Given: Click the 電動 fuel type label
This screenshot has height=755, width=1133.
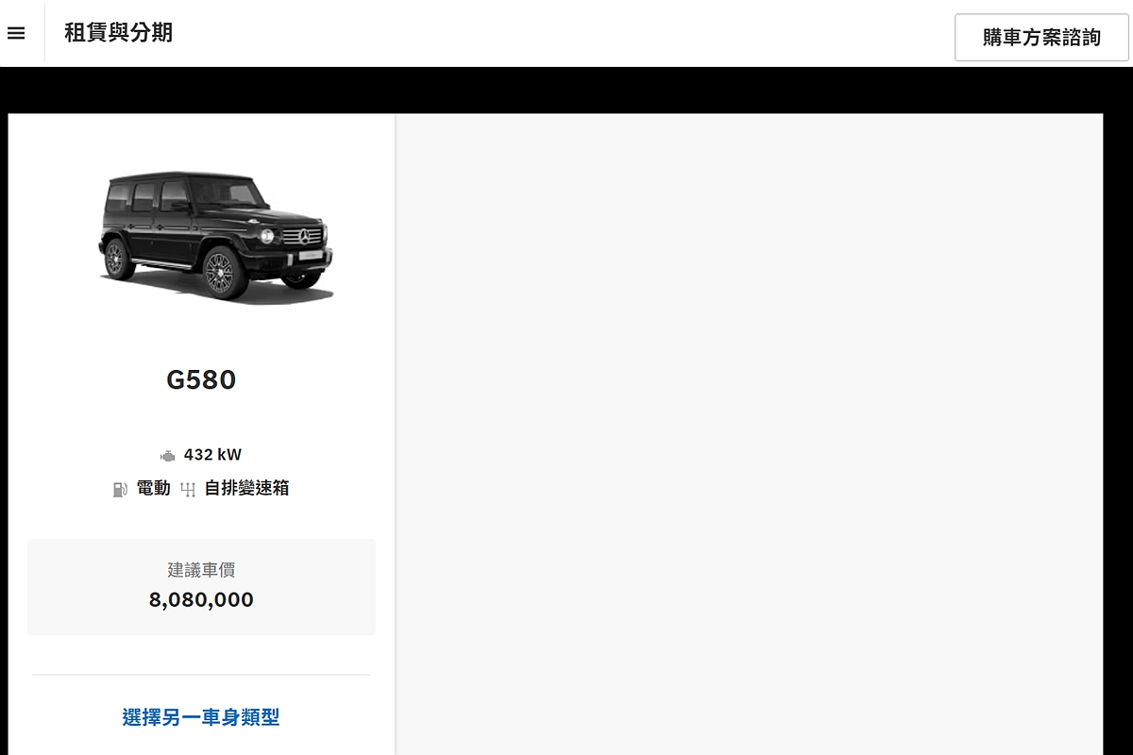Looking at the screenshot, I should [153, 489].
